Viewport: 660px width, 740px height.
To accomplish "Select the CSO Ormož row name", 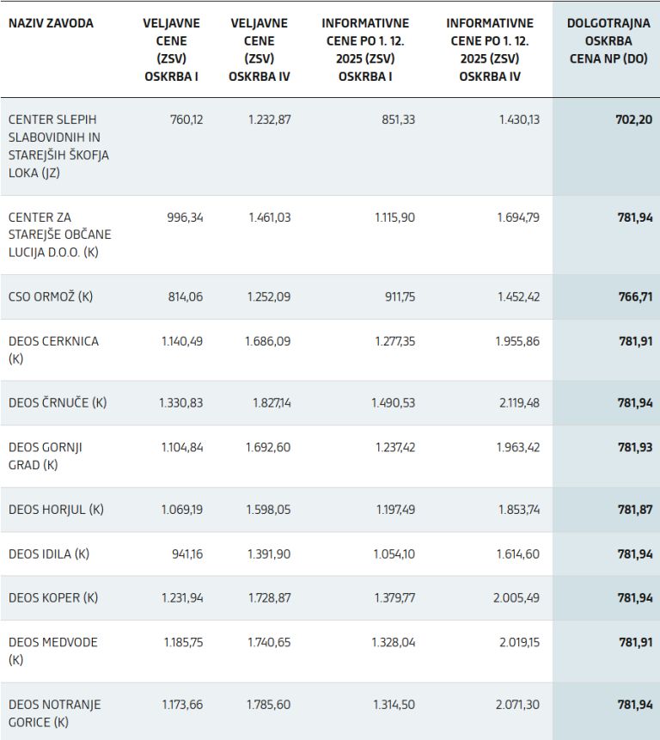I will 51,297.
